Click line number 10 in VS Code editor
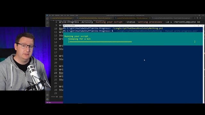Screen dimensions: 205x115 (55, 29)
